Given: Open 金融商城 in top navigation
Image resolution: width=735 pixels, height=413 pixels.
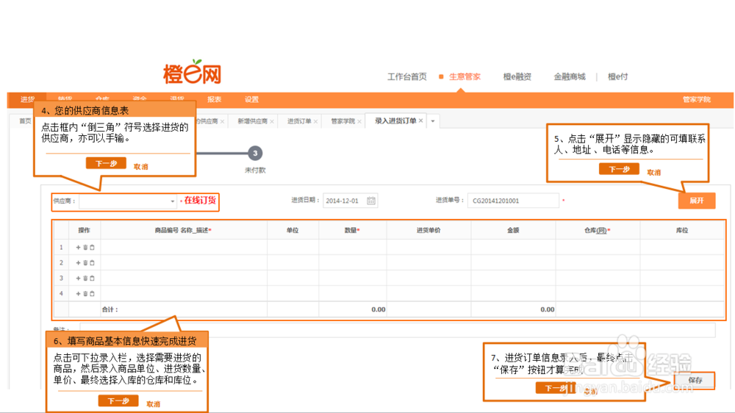Looking at the screenshot, I should 570,76.
